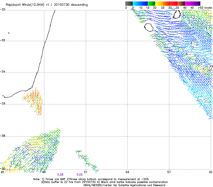The image size is (213, 187).
Task: Click the '48' longitude label
Action: 44,172
